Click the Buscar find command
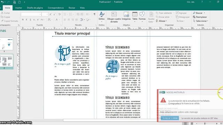The image size is (223, 125). tap(199, 13)
